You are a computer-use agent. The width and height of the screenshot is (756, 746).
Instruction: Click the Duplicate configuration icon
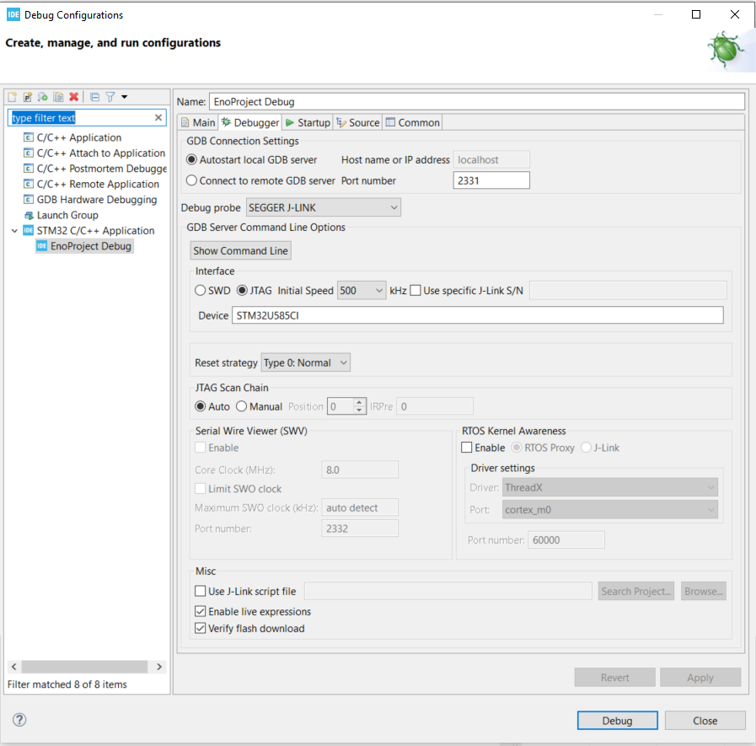tap(58, 97)
